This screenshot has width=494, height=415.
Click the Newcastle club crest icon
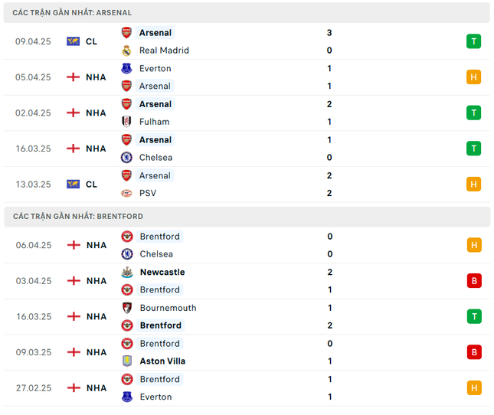click(x=127, y=272)
